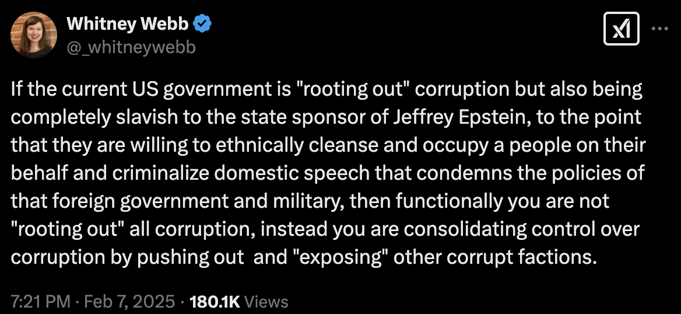Open the three-dot More options menu
Image resolution: width=681 pixels, height=314 pixels.
click(x=660, y=30)
